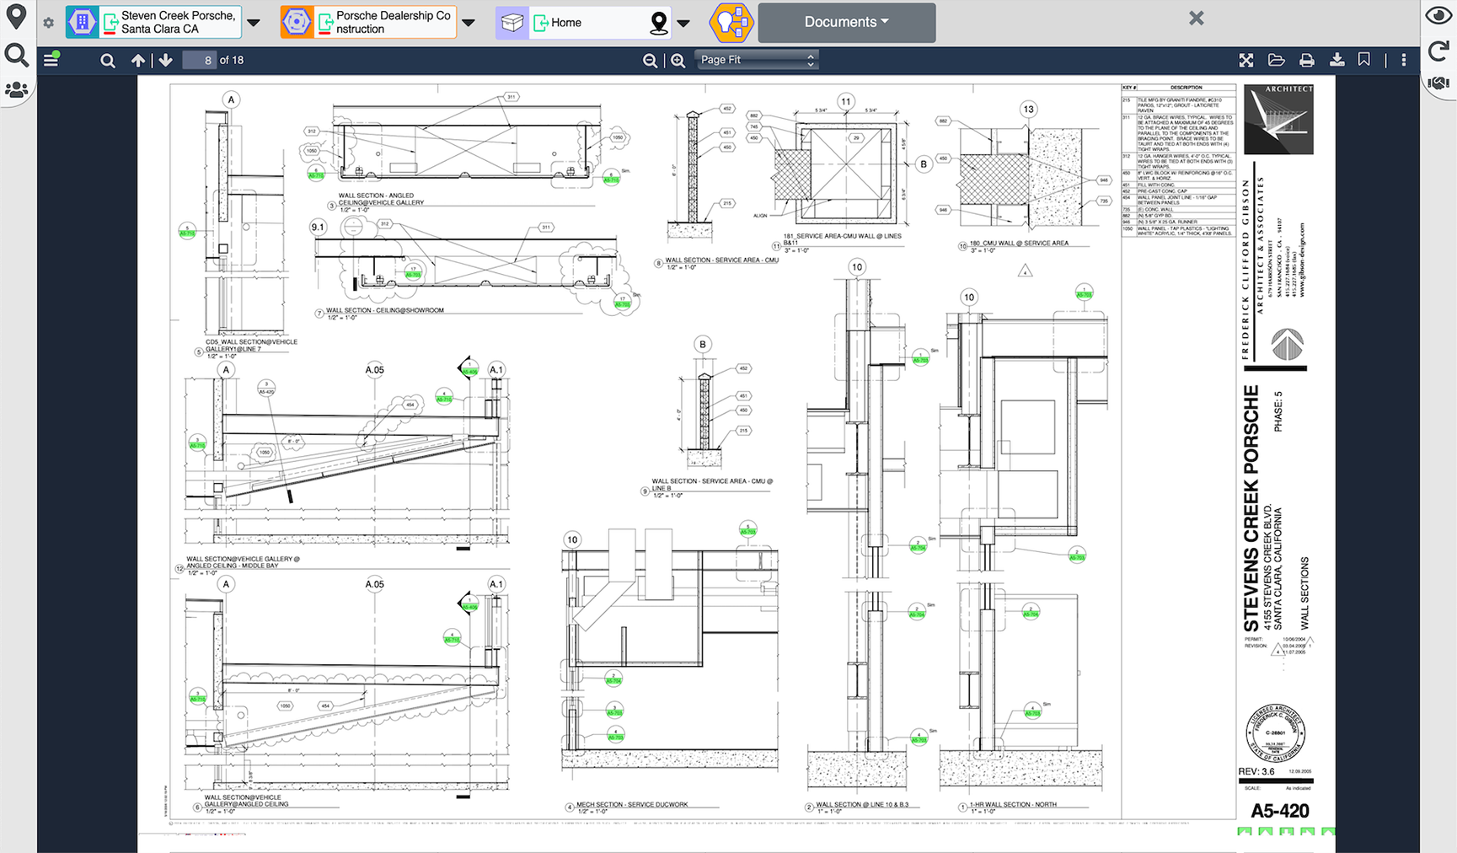Click the page number field

(200, 61)
